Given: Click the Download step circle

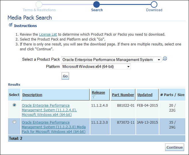Looking at the screenshot, I should point(154,4).
